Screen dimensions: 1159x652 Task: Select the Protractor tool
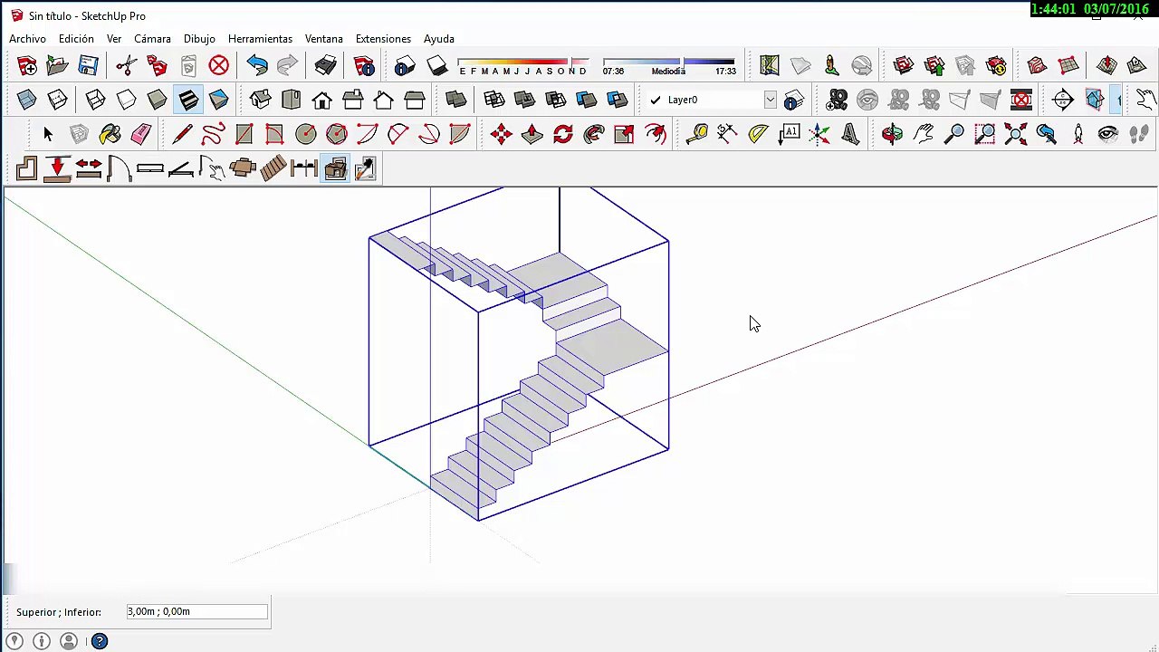tap(758, 134)
